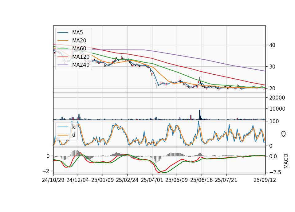
Task: Click the MA20 legend label
Action: click(x=79, y=41)
